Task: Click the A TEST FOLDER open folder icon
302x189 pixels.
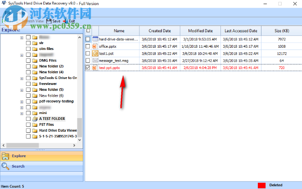Action: pos(35,119)
